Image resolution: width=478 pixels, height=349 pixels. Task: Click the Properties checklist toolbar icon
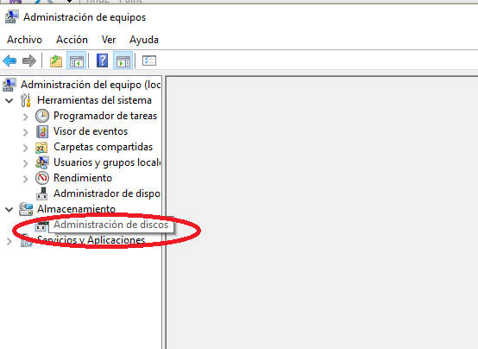click(149, 60)
